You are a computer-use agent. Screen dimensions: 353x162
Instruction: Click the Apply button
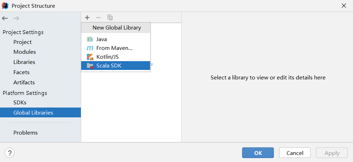(332, 153)
